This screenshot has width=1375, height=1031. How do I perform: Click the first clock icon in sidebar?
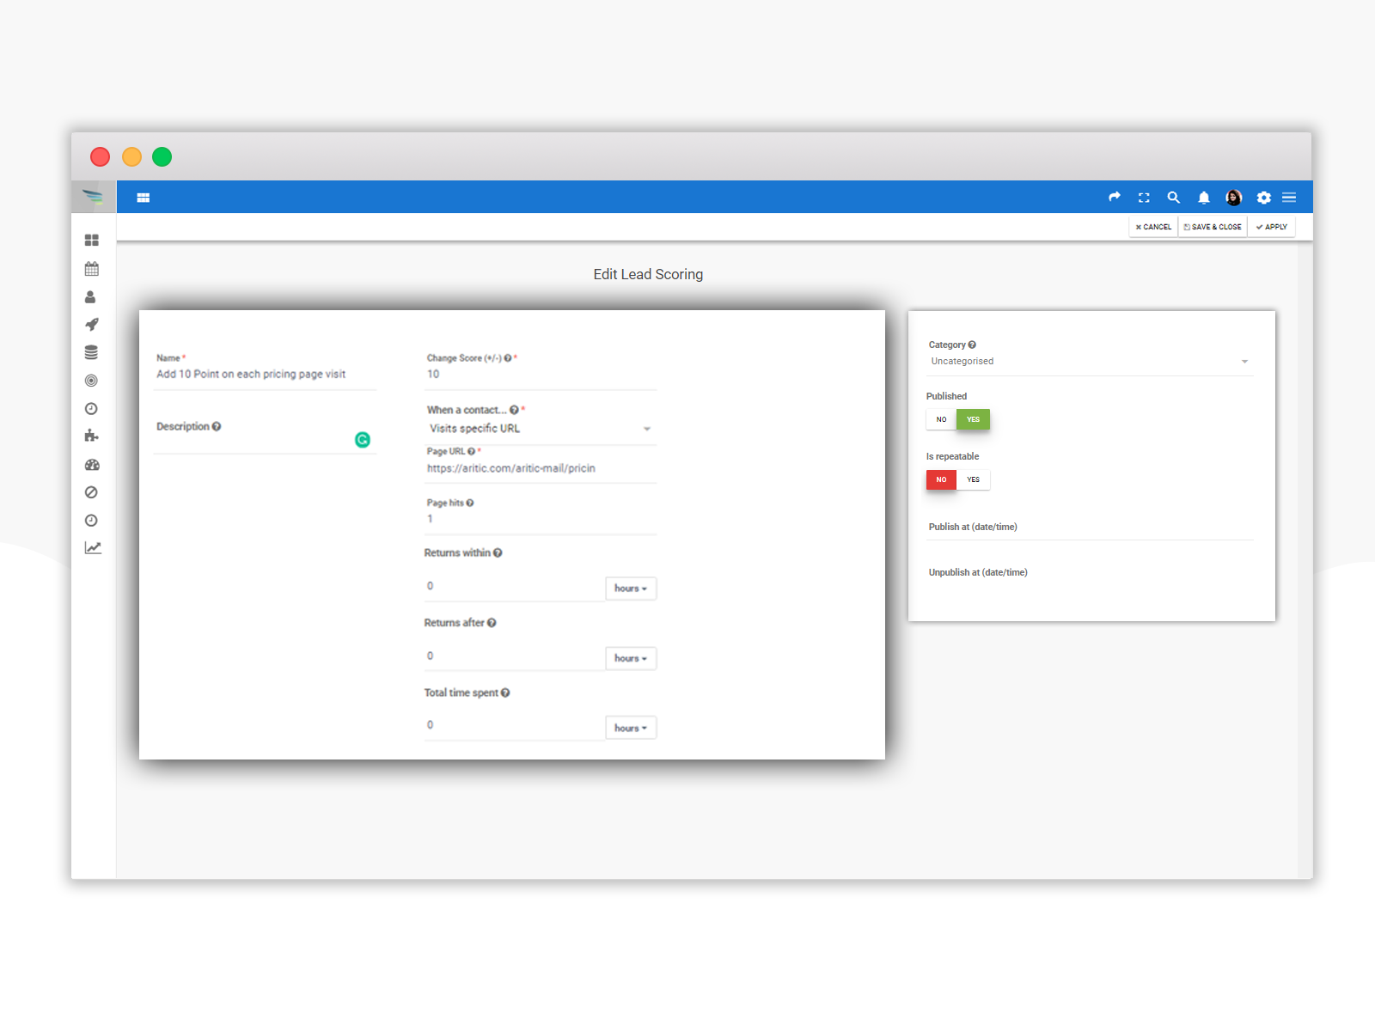point(91,409)
